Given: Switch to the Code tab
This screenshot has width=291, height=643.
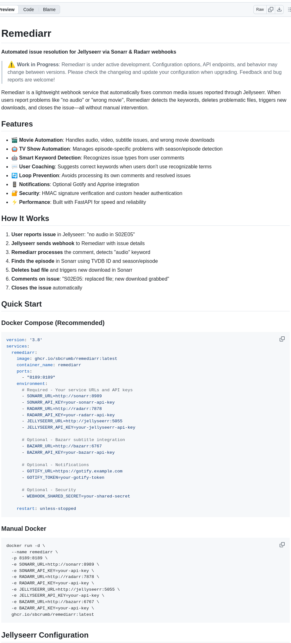Looking at the screenshot, I should coord(28,10).
